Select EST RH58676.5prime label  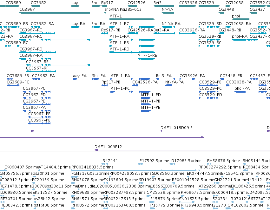click(x=223, y=161)
